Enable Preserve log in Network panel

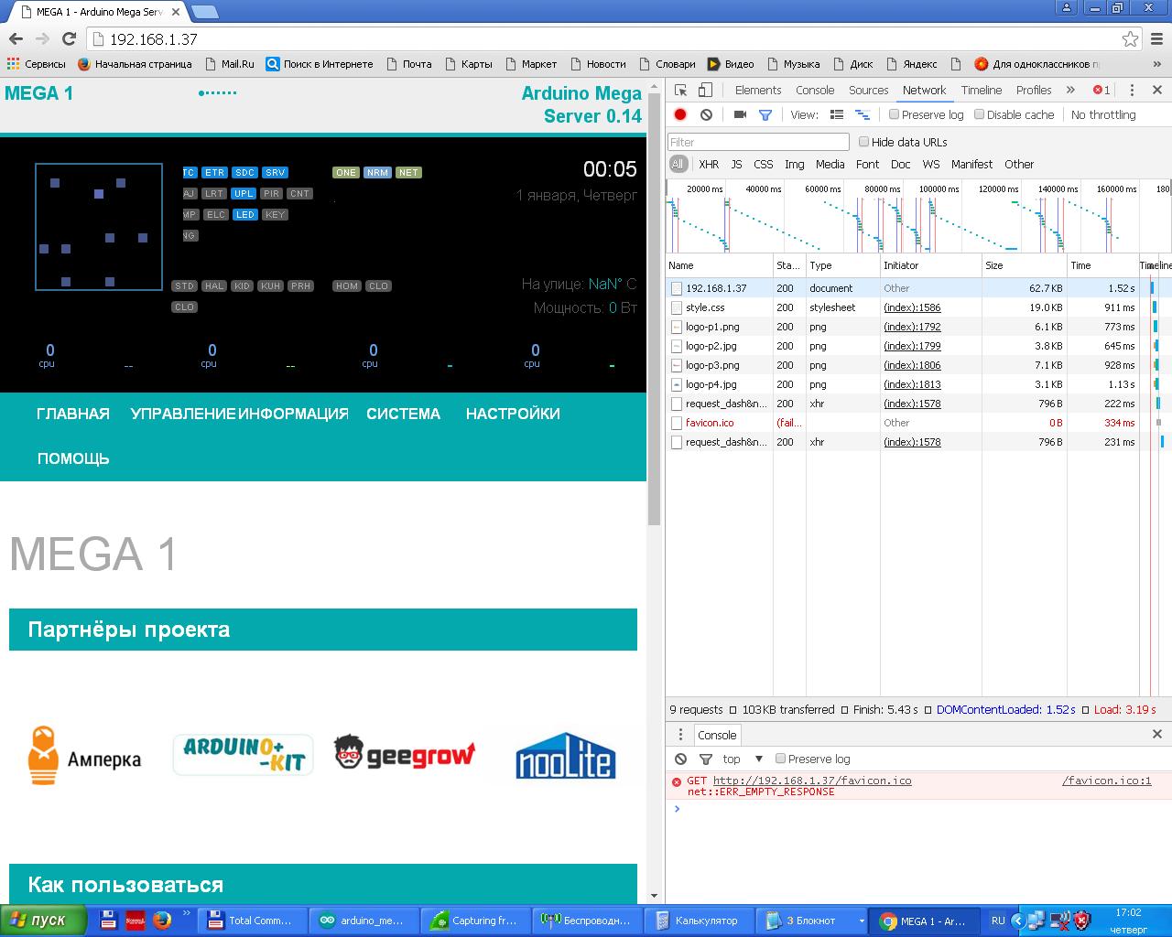tap(895, 114)
